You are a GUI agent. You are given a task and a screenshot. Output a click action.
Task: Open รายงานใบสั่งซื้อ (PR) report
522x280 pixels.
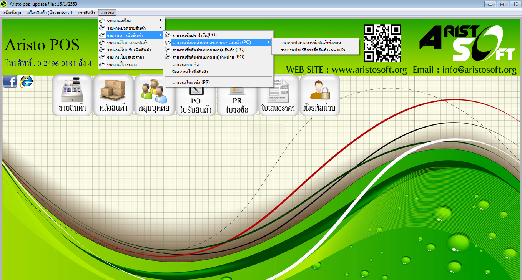(218, 82)
